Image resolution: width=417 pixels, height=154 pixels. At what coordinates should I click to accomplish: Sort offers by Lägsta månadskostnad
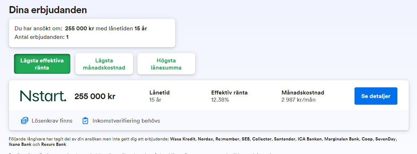tap(104, 64)
